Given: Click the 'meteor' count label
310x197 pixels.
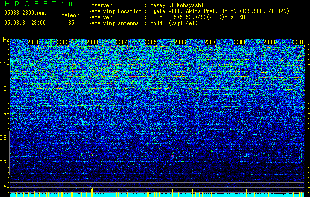Looking at the screenshot, I should [x=70, y=15].
